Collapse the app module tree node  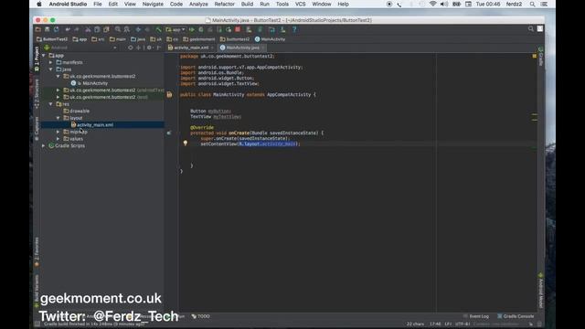tap(44, 56)
